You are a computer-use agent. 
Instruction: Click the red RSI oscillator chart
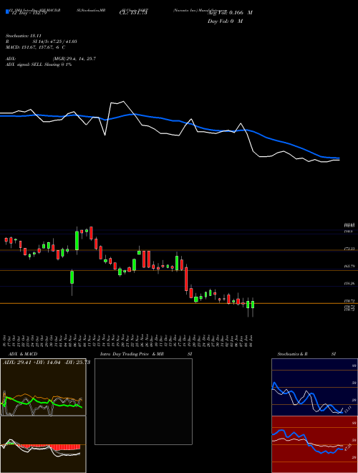click(314, 444)
